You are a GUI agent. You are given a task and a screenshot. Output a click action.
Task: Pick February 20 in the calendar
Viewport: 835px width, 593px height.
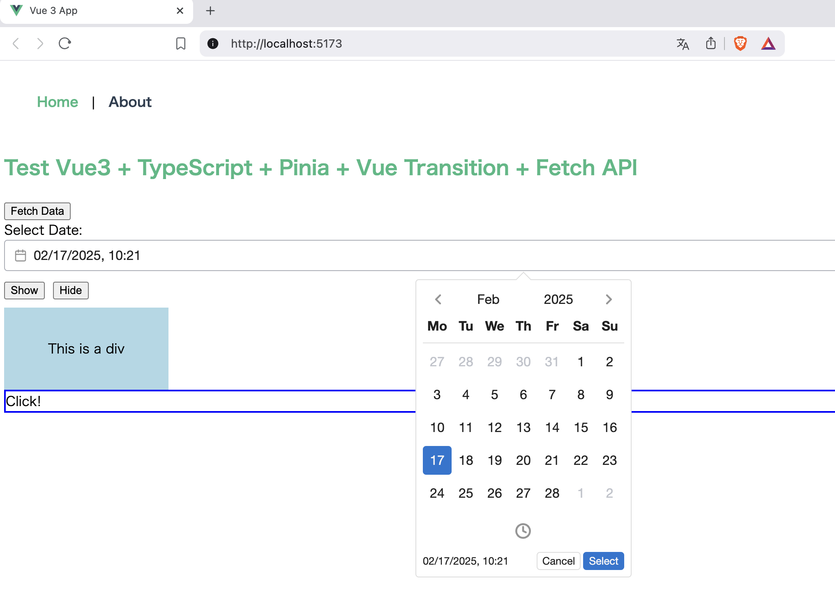coord(523,460)
